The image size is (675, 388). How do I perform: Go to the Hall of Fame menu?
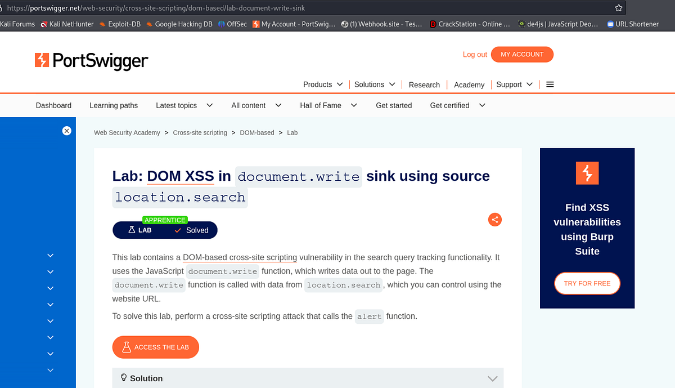321,105
